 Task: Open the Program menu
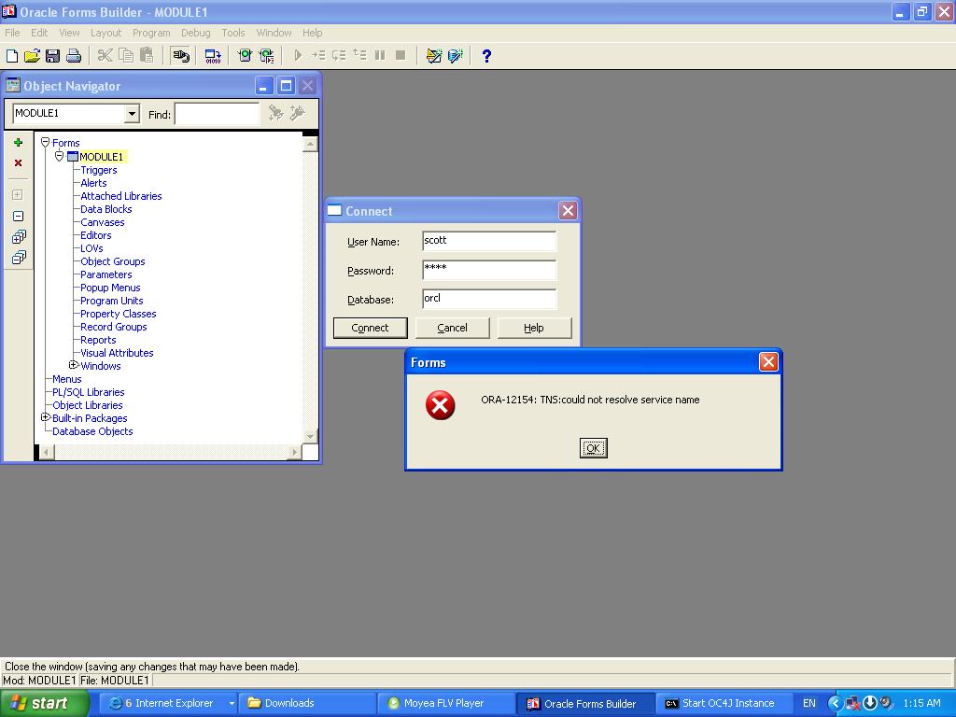[x=151, y=33]
